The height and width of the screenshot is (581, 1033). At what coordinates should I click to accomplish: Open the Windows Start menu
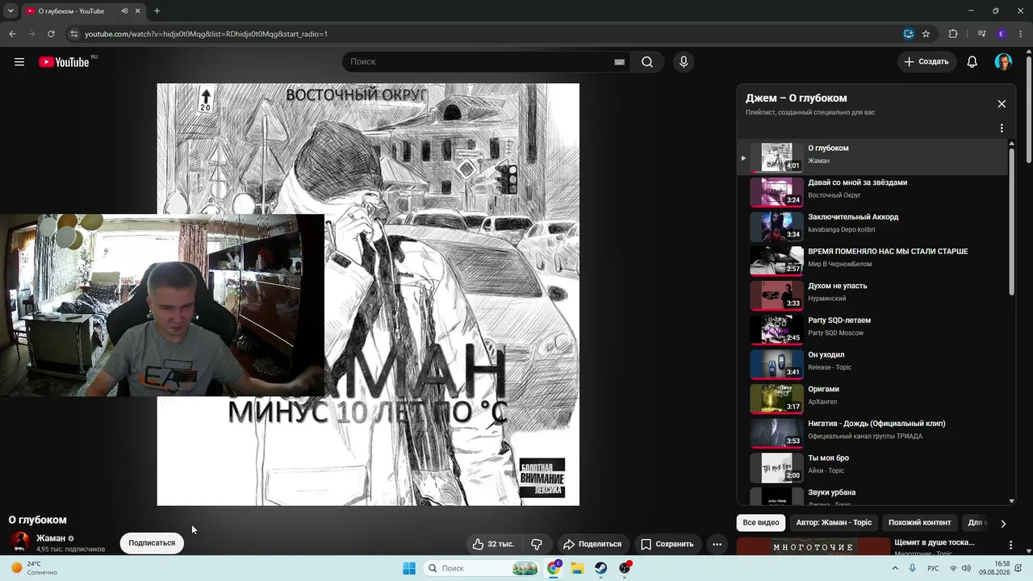click(409, 568)
